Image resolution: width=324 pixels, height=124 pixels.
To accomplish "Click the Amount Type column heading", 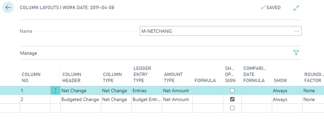I will pyautogui.click(x=174, y=77).
